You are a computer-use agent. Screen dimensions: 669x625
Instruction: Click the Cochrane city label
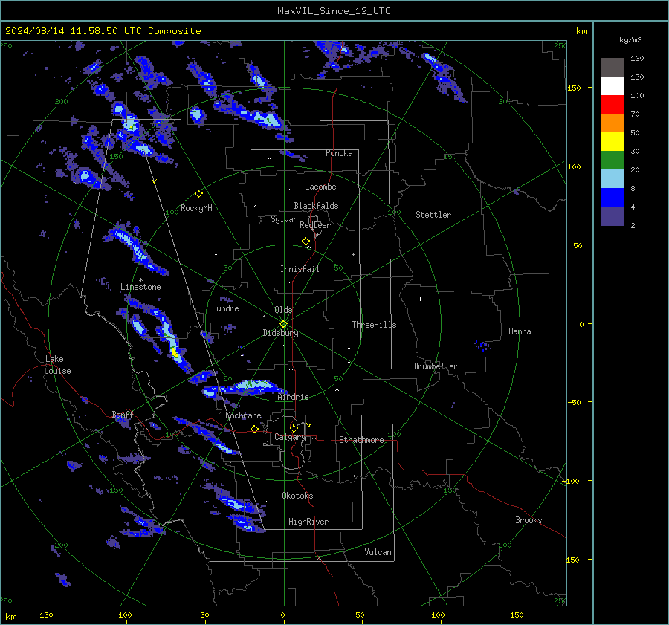[243, 415]
